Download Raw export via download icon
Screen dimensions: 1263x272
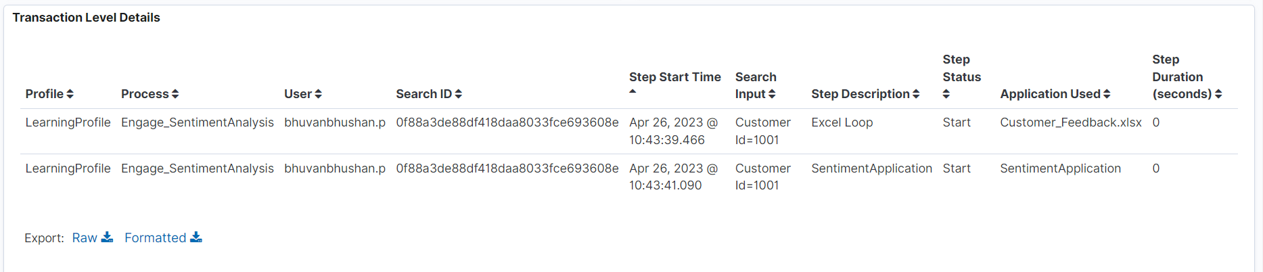107,237
